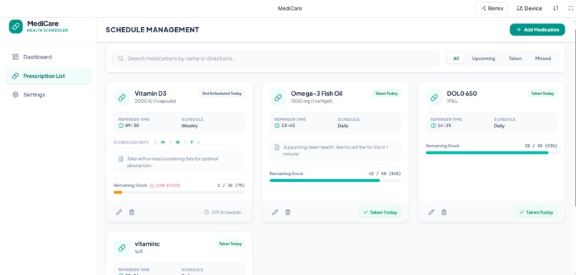
Task: Click the Vitamin D3 title
Action: [x=151, y=94]
